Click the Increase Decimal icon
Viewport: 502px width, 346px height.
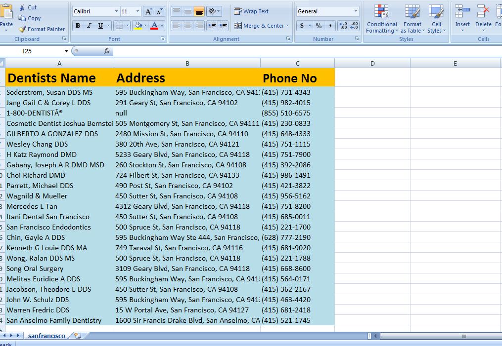tap(343, 25)
